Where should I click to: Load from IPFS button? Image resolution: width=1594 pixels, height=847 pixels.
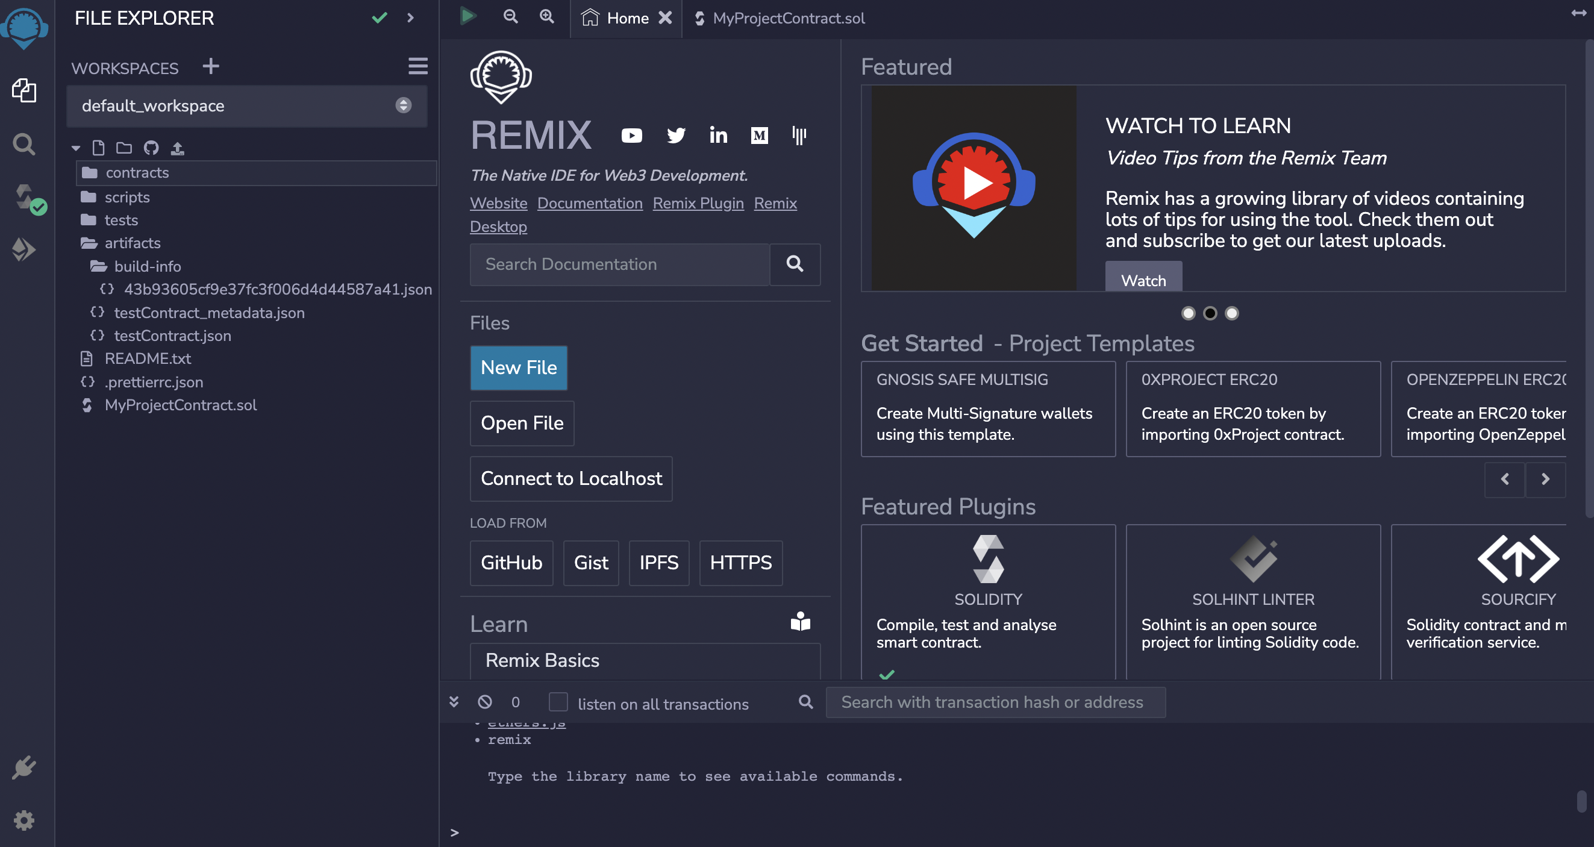pyautogui.click(x=659, y=563)
